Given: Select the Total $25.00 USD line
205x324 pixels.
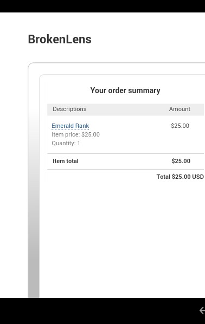Looking at the screenshot, I should 180,177.
